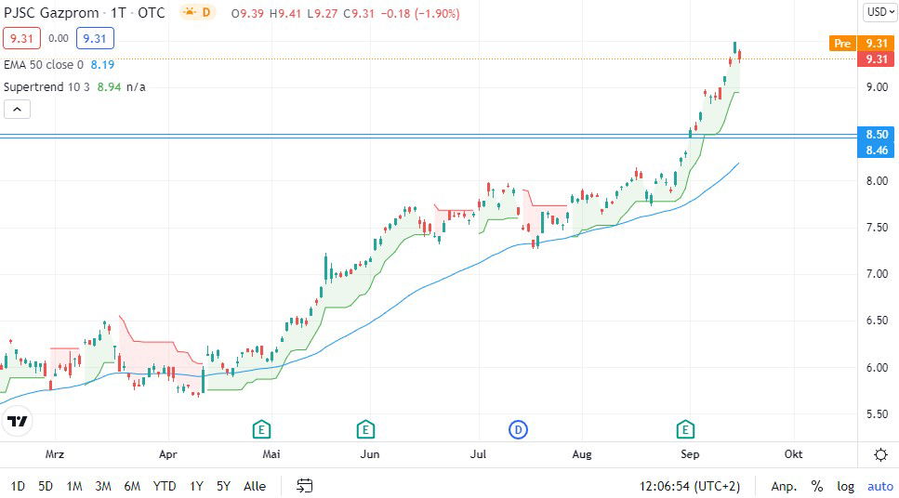Click the blue 9.31 buy price button
Viewport: 899px width, 498px height.
[95, 38]
